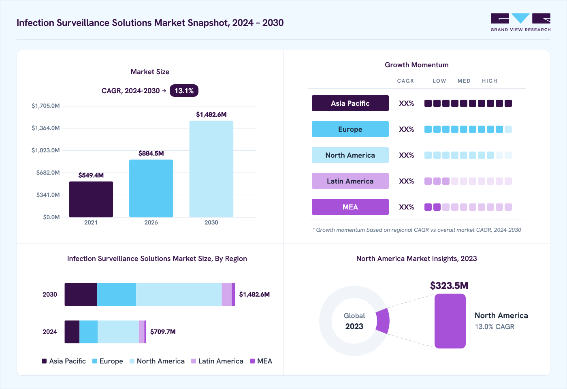Viewport: 567px width, 389px height.
Task: Click the $549.4M bar label
Action: point(91,175)
